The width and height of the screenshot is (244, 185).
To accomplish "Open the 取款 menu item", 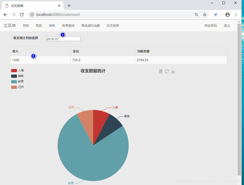I will pyautogui.click(x=39, y=25).
